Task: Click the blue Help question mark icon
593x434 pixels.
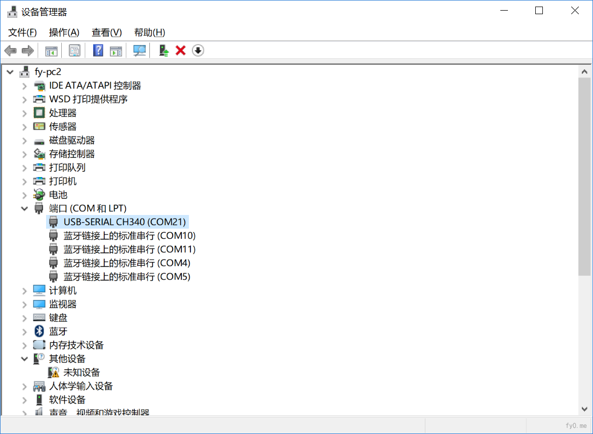Action: (x=98, y=50)
